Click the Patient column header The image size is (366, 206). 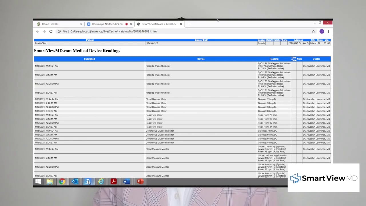pyautogui.click(x=90, y=40)
